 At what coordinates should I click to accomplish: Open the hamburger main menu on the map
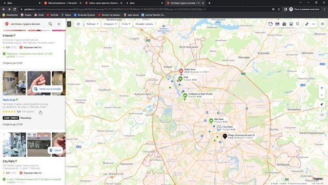click(322, 24)
